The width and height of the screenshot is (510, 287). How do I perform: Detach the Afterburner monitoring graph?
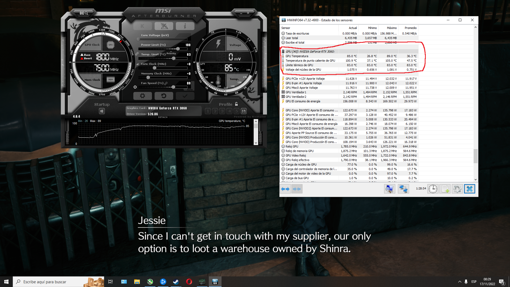163,117
